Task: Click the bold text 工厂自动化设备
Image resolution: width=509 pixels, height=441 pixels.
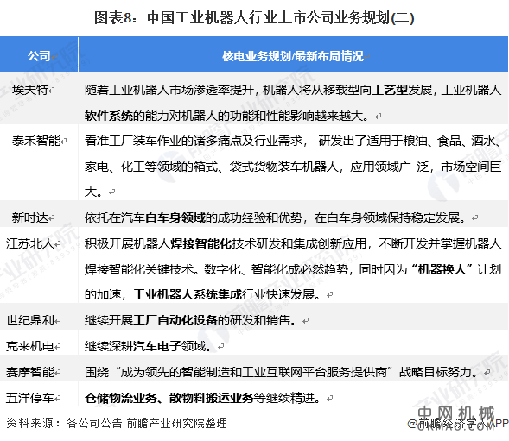Action: (x=175, y=320)
